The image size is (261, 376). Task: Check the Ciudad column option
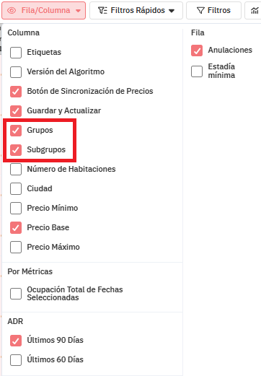click(16, 189)
